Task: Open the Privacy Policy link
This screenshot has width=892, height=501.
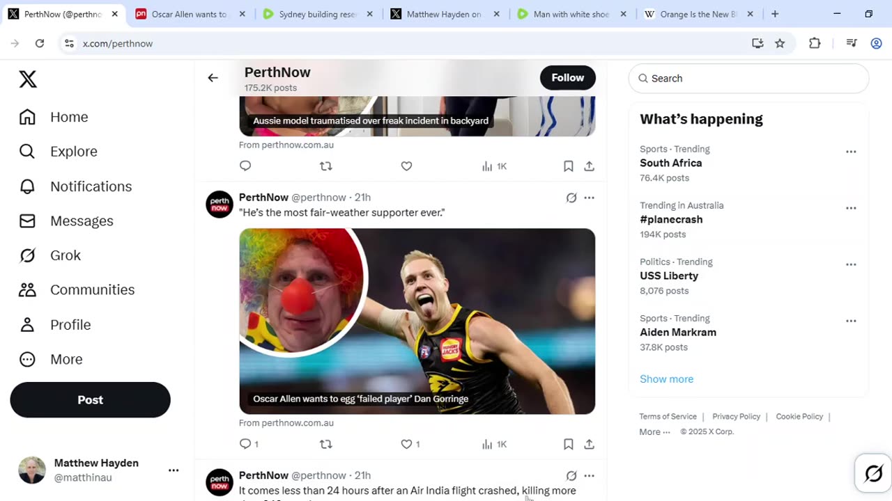Action: click(x=736, y=417)
